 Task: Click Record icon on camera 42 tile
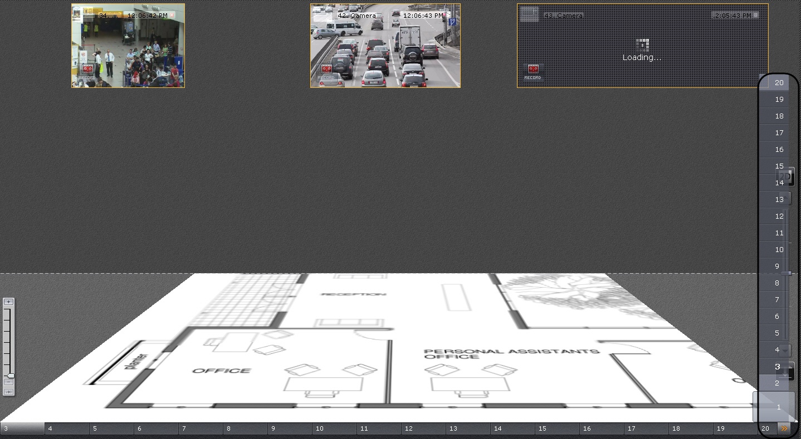click(326, 70)
